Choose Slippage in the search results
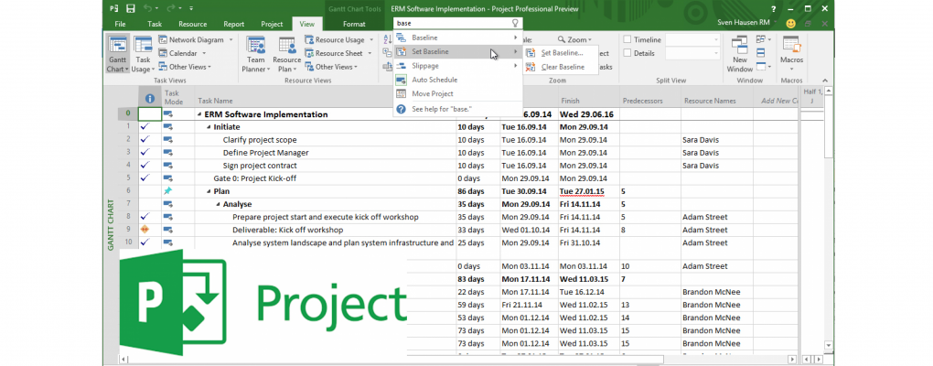This screenshot has width=933, height=366. tap(457, 66)
